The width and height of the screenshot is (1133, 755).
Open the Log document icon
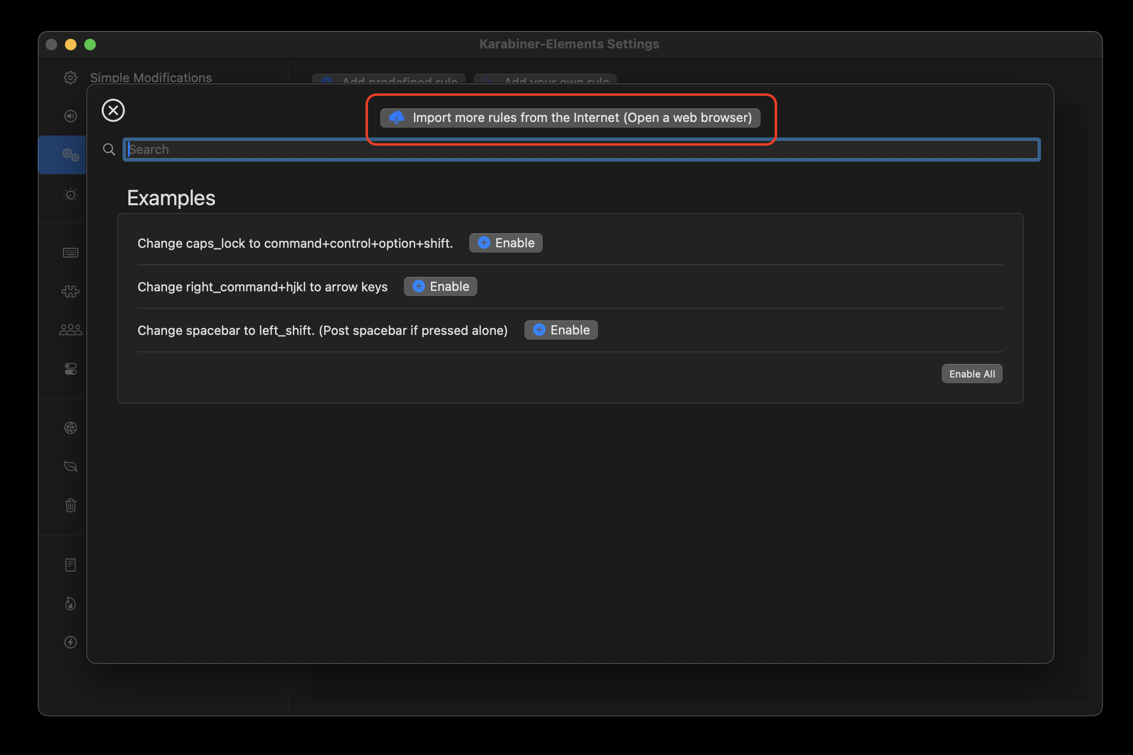[71, 565]
